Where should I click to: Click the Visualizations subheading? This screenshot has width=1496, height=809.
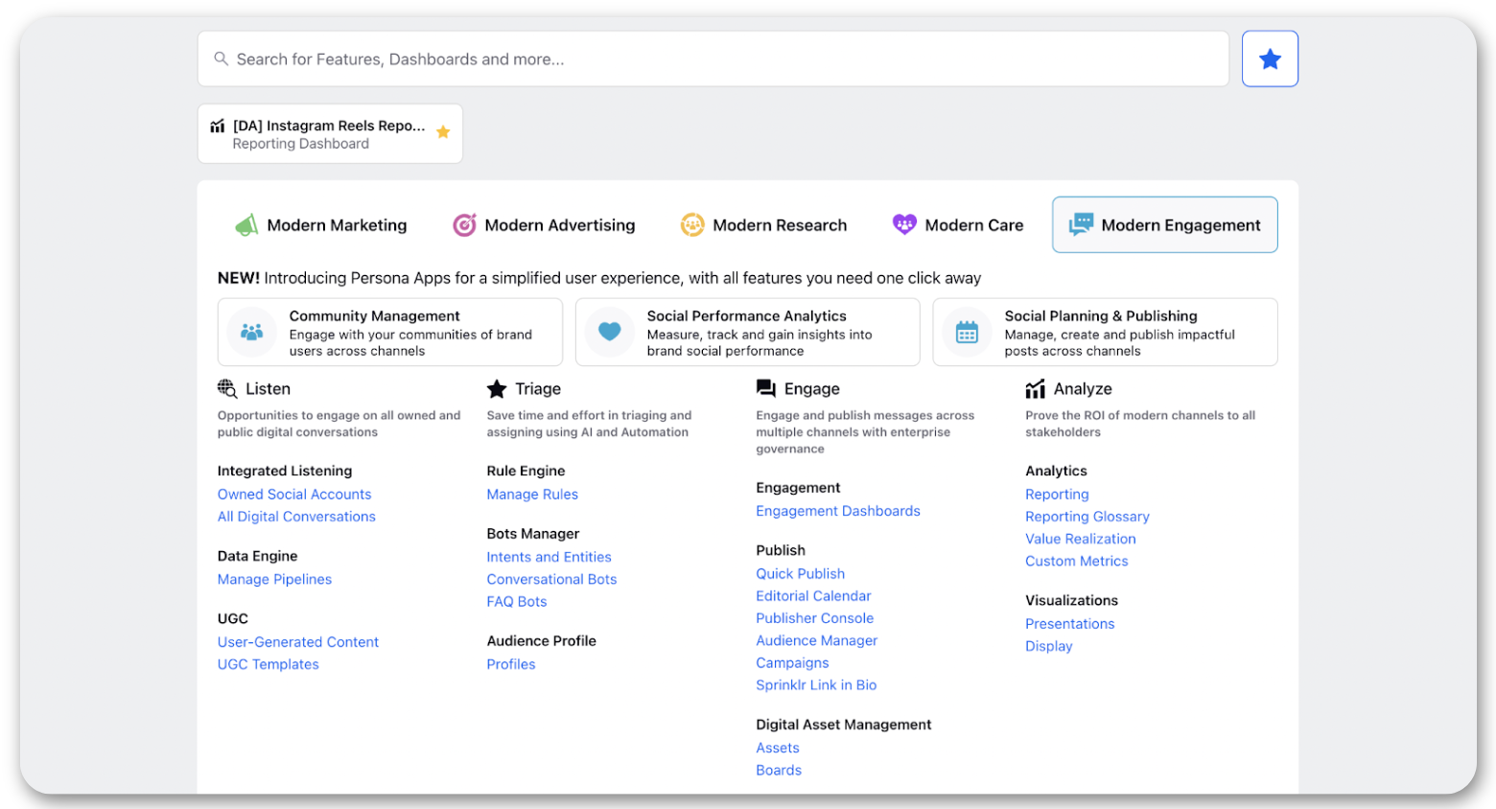pyautogui.click(x=1072, y=600)
